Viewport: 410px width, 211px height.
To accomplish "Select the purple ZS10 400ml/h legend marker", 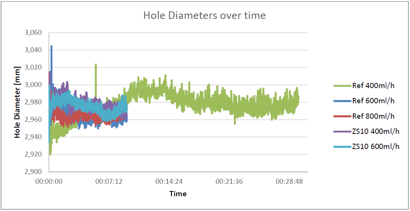I will click(x=341, y=131).
